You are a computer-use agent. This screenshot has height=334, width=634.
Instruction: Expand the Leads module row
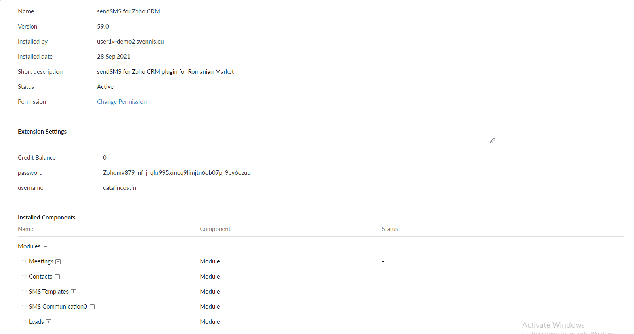pyautogui.click(x=49, y=322)
